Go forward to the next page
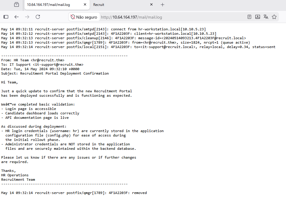The height and width of the screenshot is (199, 286). (x=27, y=17)
